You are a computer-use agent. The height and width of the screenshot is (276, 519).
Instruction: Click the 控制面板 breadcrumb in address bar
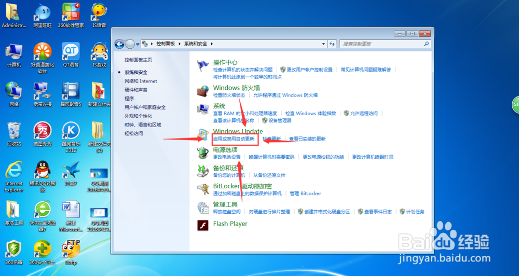click(x=166, y=44)
